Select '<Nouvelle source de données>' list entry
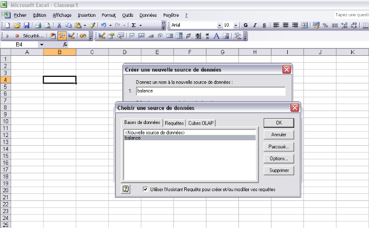The width and height of the screenshot is (369, 228). click(190, 133)
